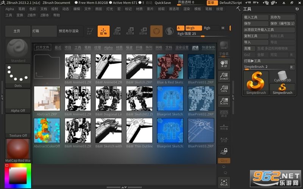Pick a color in the color picker square
The height and width of the screenshot is (189, 303).
click(x=18, y=175)
